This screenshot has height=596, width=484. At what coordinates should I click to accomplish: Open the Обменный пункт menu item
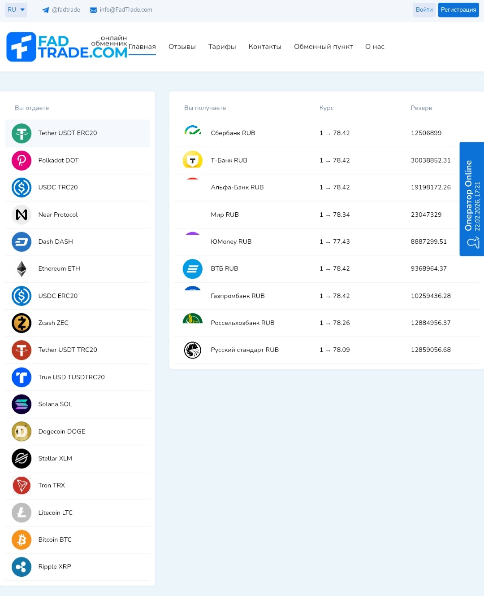(x=323, y=47)
